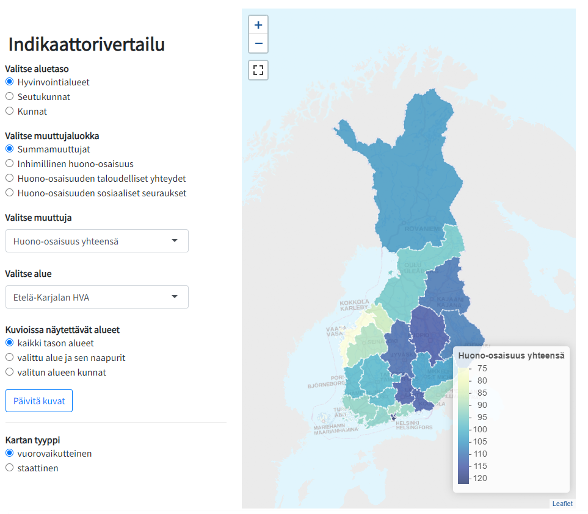Click the color legend gradient bar
The width and height of the screenshot is (588, 514).
coord(463,423)
